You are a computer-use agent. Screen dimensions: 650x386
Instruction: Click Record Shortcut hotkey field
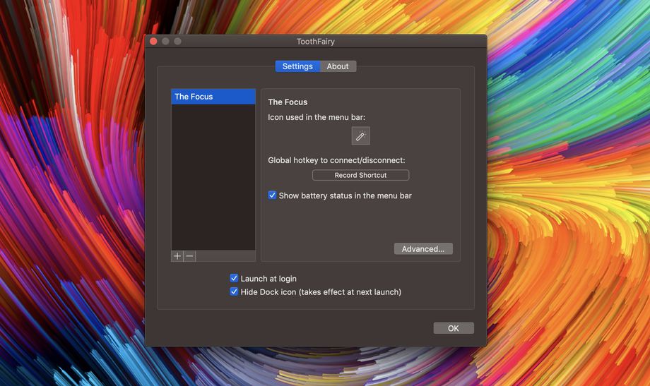(360, 175)
